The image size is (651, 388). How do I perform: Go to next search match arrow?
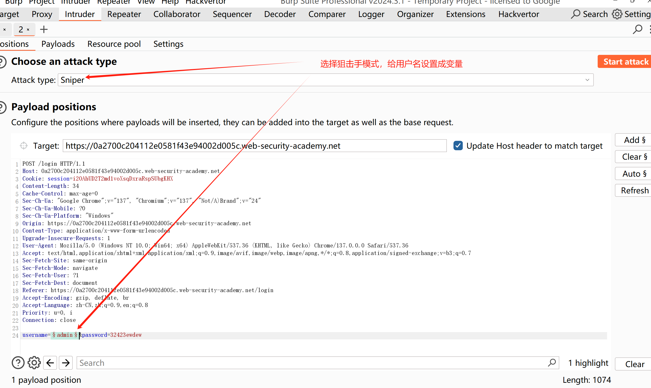66,363
